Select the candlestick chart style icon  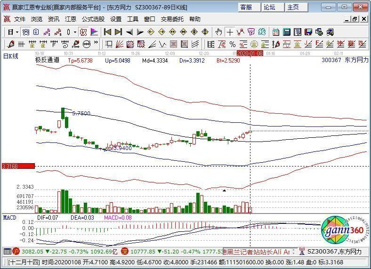pos(69,32)
